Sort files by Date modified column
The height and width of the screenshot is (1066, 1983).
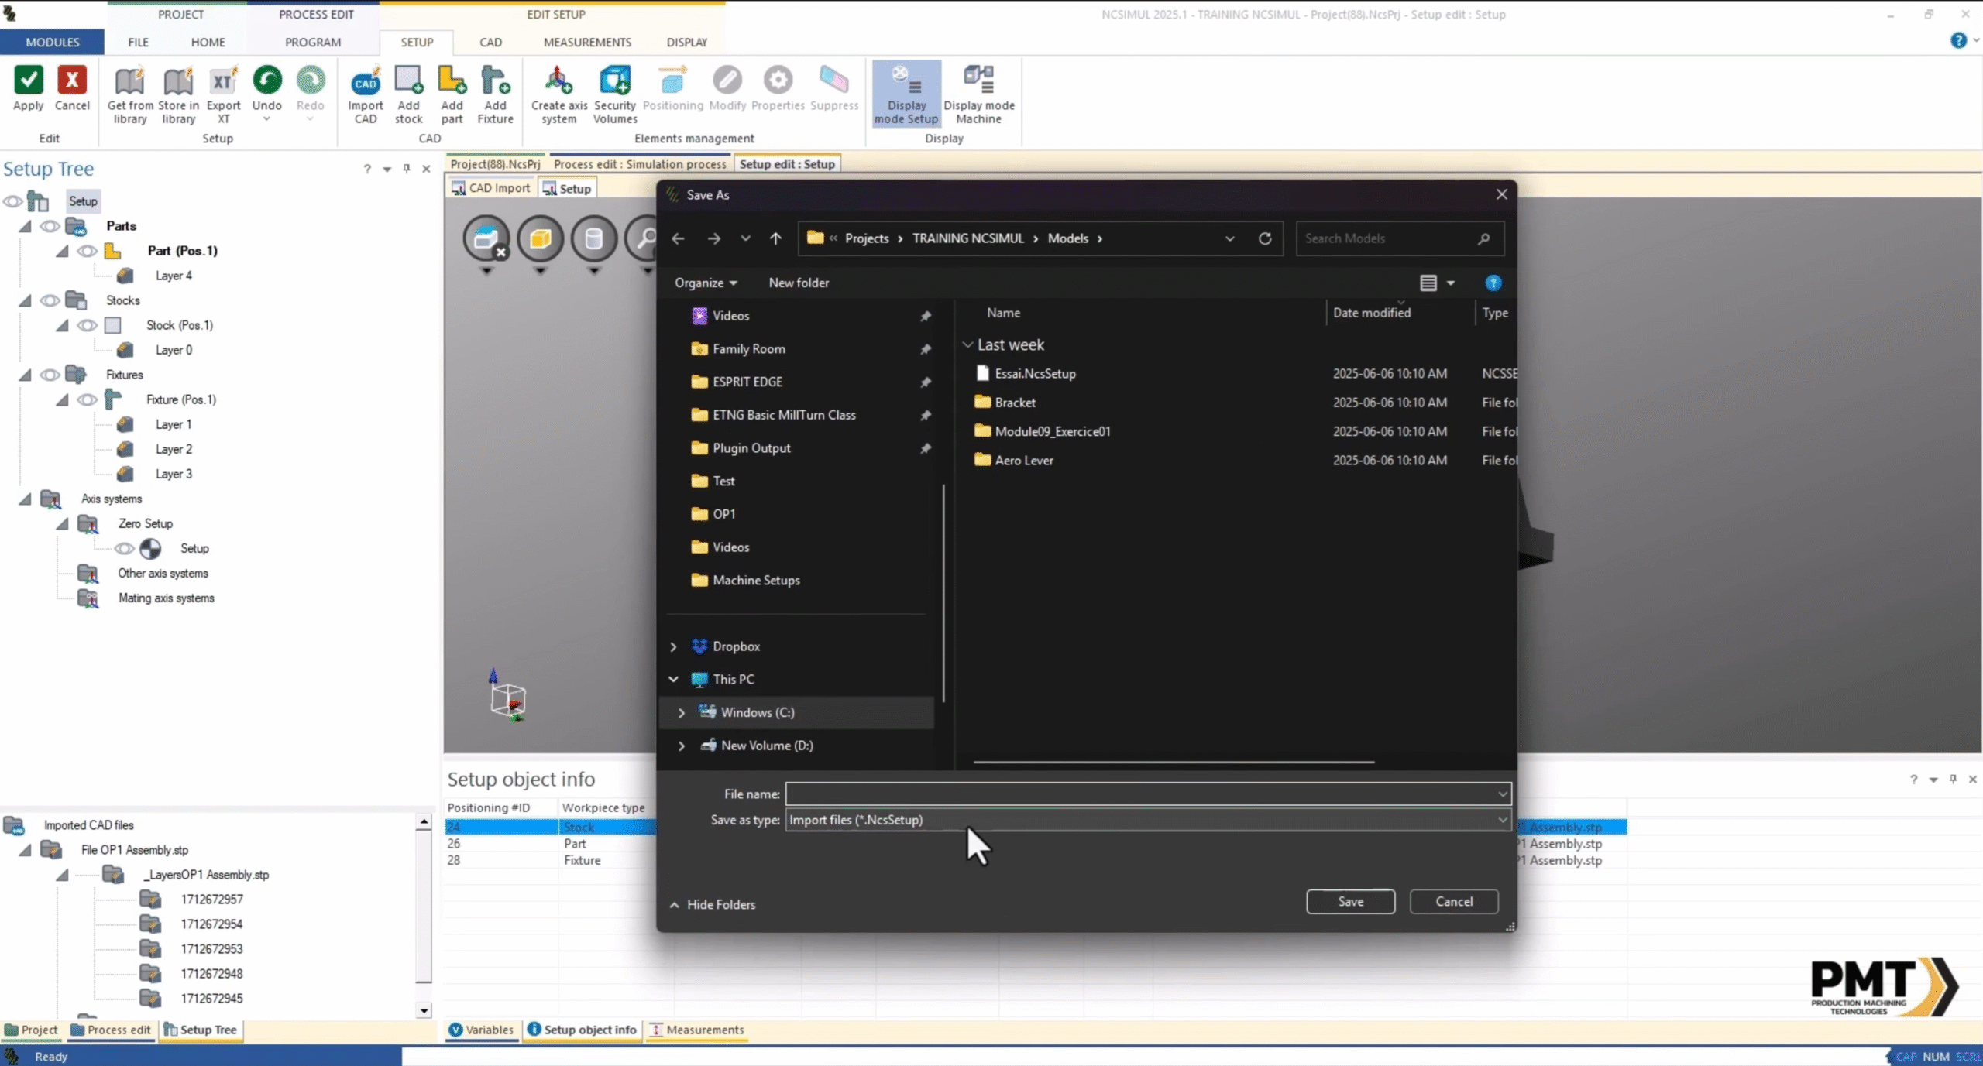[x=1372, y=313]
